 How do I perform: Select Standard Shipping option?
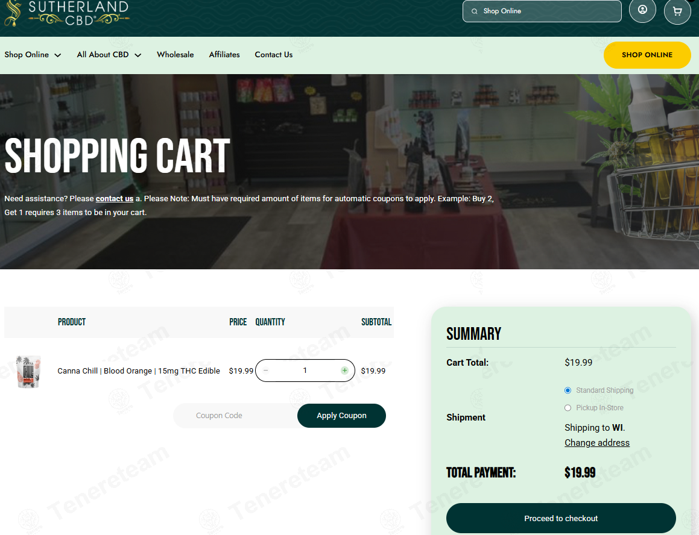(x=568, y=390)
